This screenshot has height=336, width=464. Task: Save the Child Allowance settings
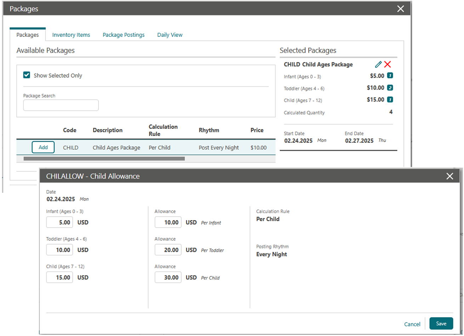coord(441,324)
